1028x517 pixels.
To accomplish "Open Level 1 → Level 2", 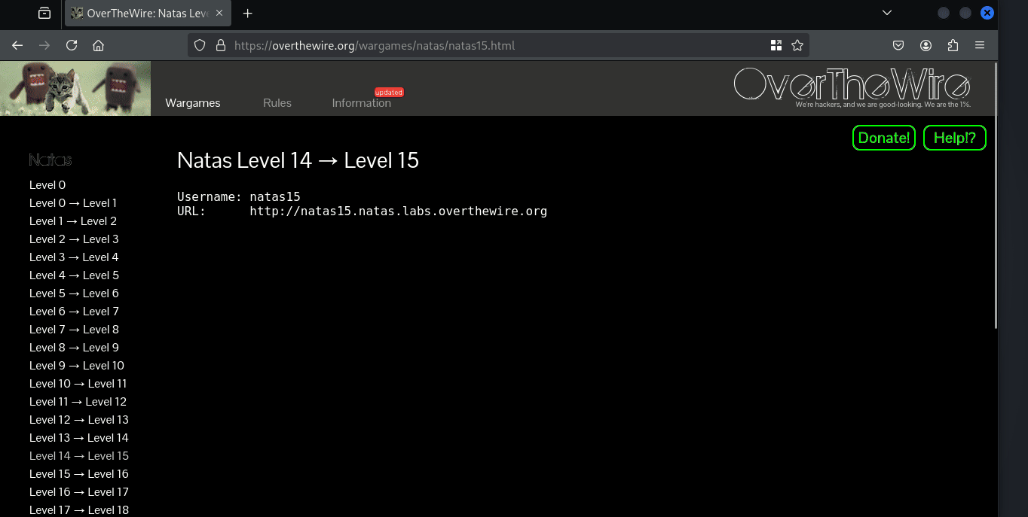I will 73,221.
